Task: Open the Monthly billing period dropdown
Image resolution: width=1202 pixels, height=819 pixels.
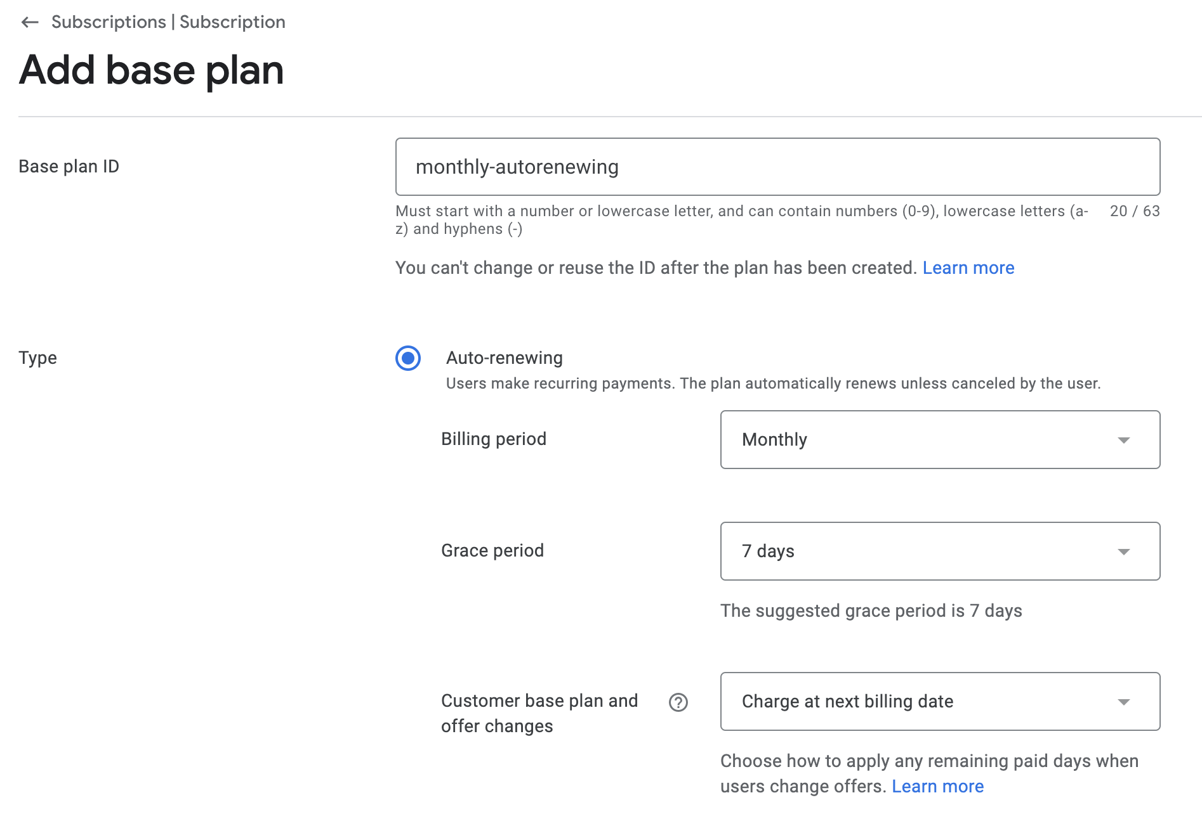Action: (x=939, y=440)
